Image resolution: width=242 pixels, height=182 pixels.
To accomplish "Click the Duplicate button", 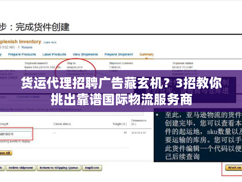I will tap(92, 168).
